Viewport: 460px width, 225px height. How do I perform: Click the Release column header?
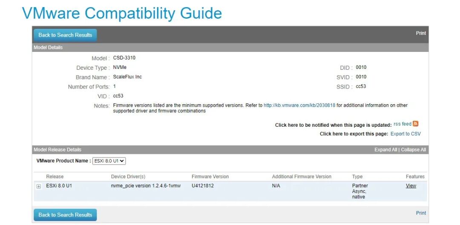point(55,177)
